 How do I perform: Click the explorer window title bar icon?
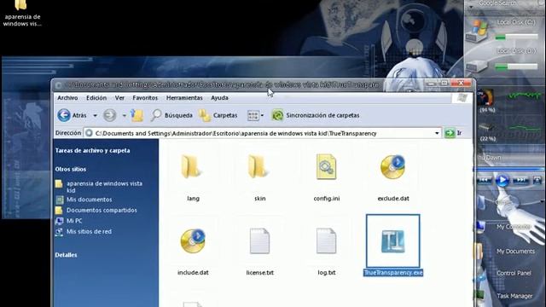tap(58, 85)
